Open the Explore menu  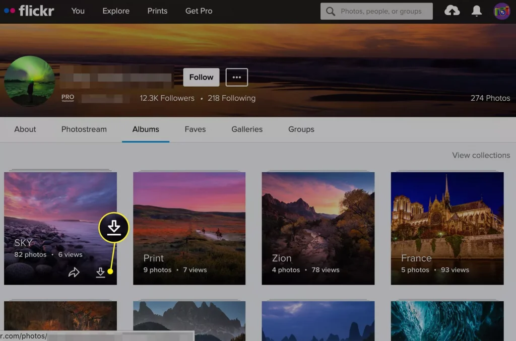(x=115, y=11)
